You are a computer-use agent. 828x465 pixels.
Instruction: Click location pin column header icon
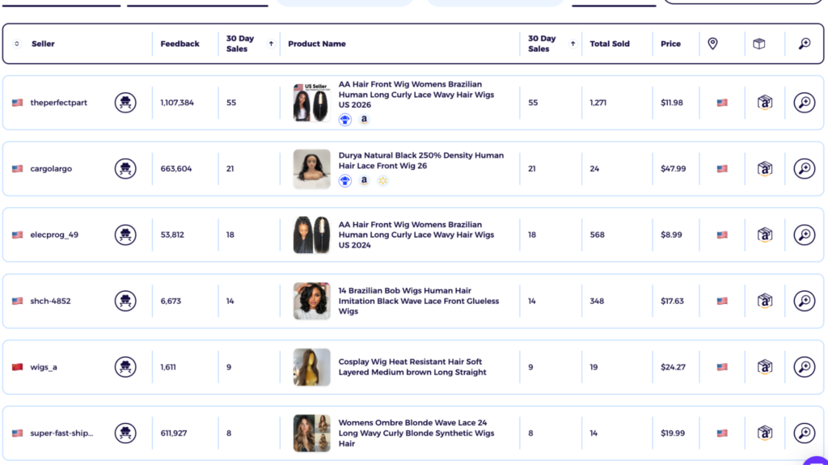712,44
